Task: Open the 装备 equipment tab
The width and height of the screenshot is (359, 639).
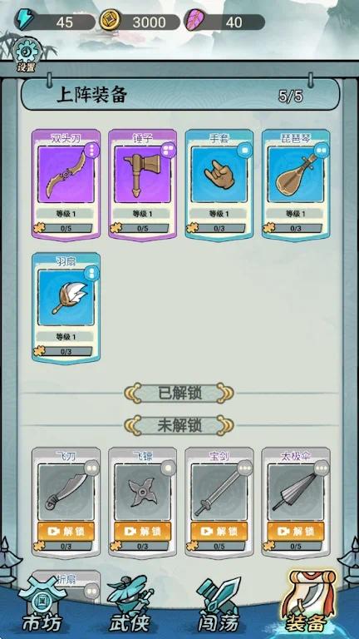Action: [x=307, y=602]
